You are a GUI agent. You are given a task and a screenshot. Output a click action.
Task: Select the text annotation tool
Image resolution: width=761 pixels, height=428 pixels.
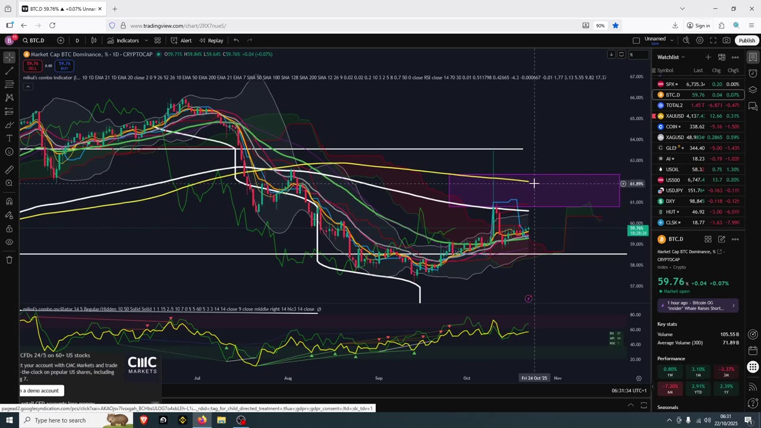pos(10,138)
